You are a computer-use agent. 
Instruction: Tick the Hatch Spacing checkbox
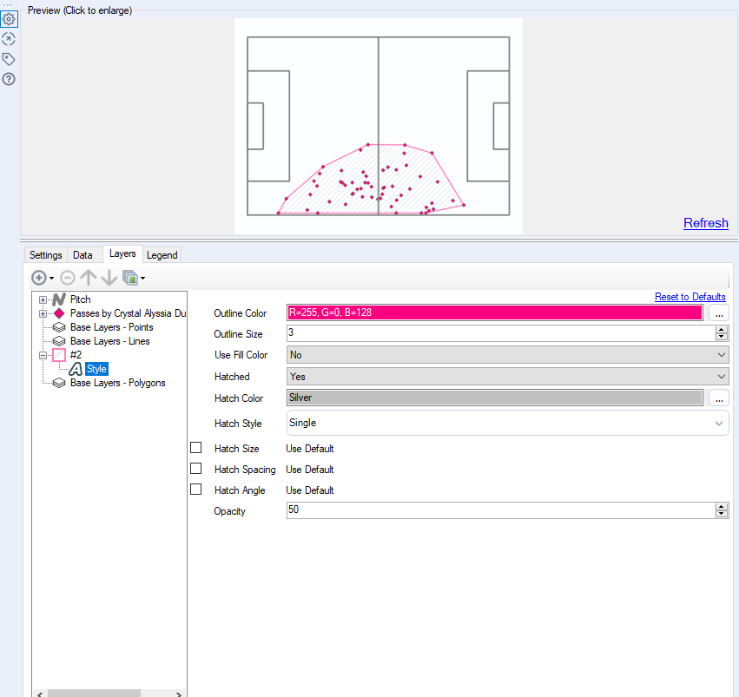click(x=196, y=469)
